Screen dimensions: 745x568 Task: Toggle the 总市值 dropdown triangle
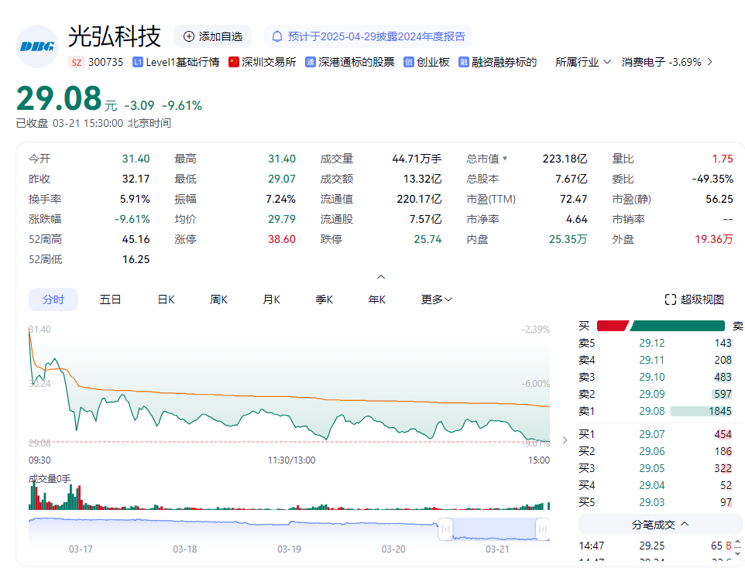click(x=505, y=159)
